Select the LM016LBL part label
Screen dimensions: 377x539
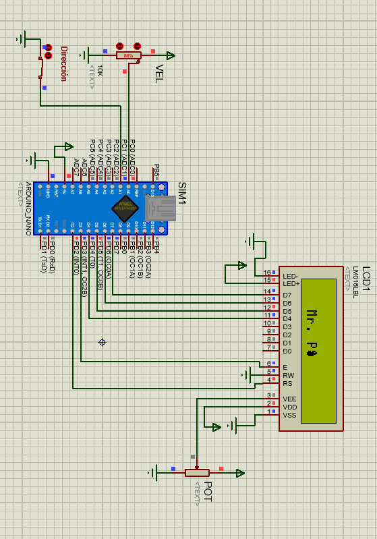355,282
